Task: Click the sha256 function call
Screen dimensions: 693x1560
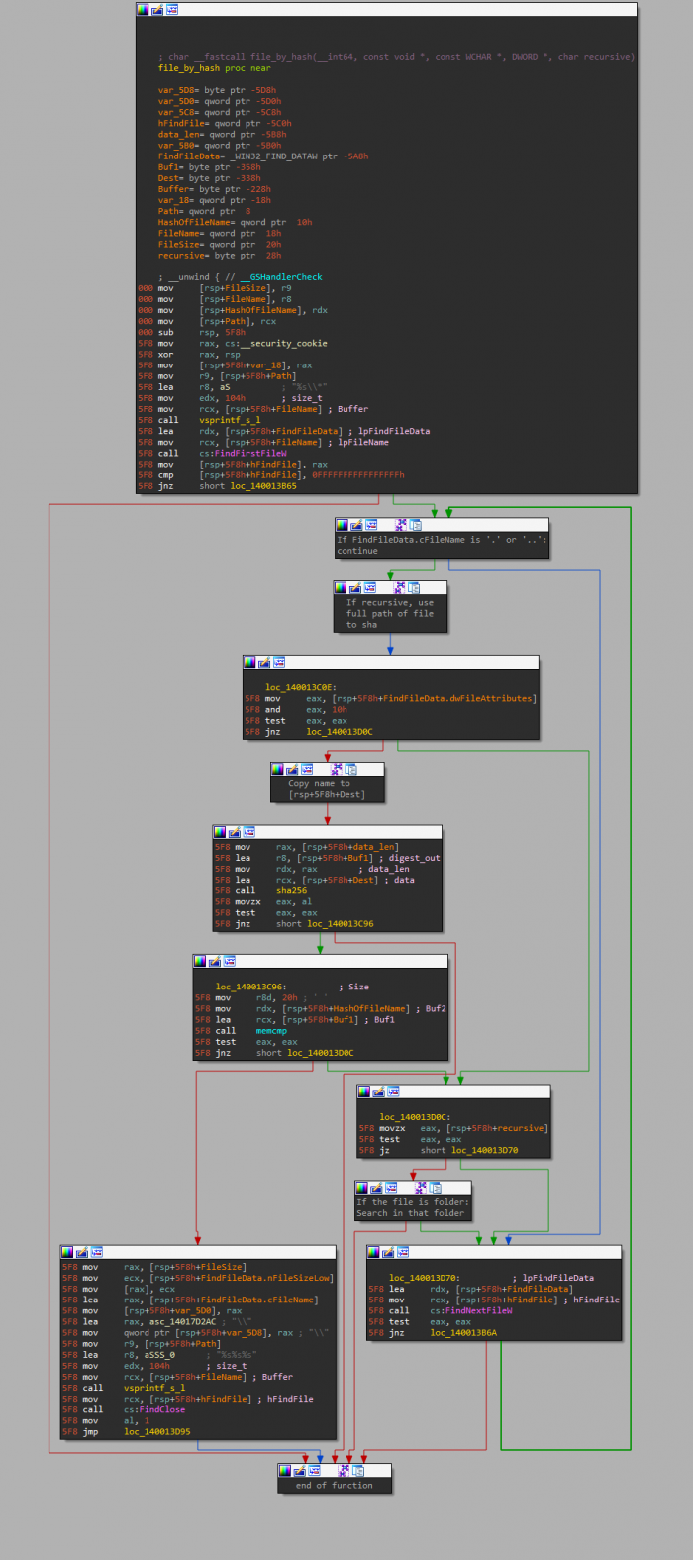Action: (x=291, y=890)
